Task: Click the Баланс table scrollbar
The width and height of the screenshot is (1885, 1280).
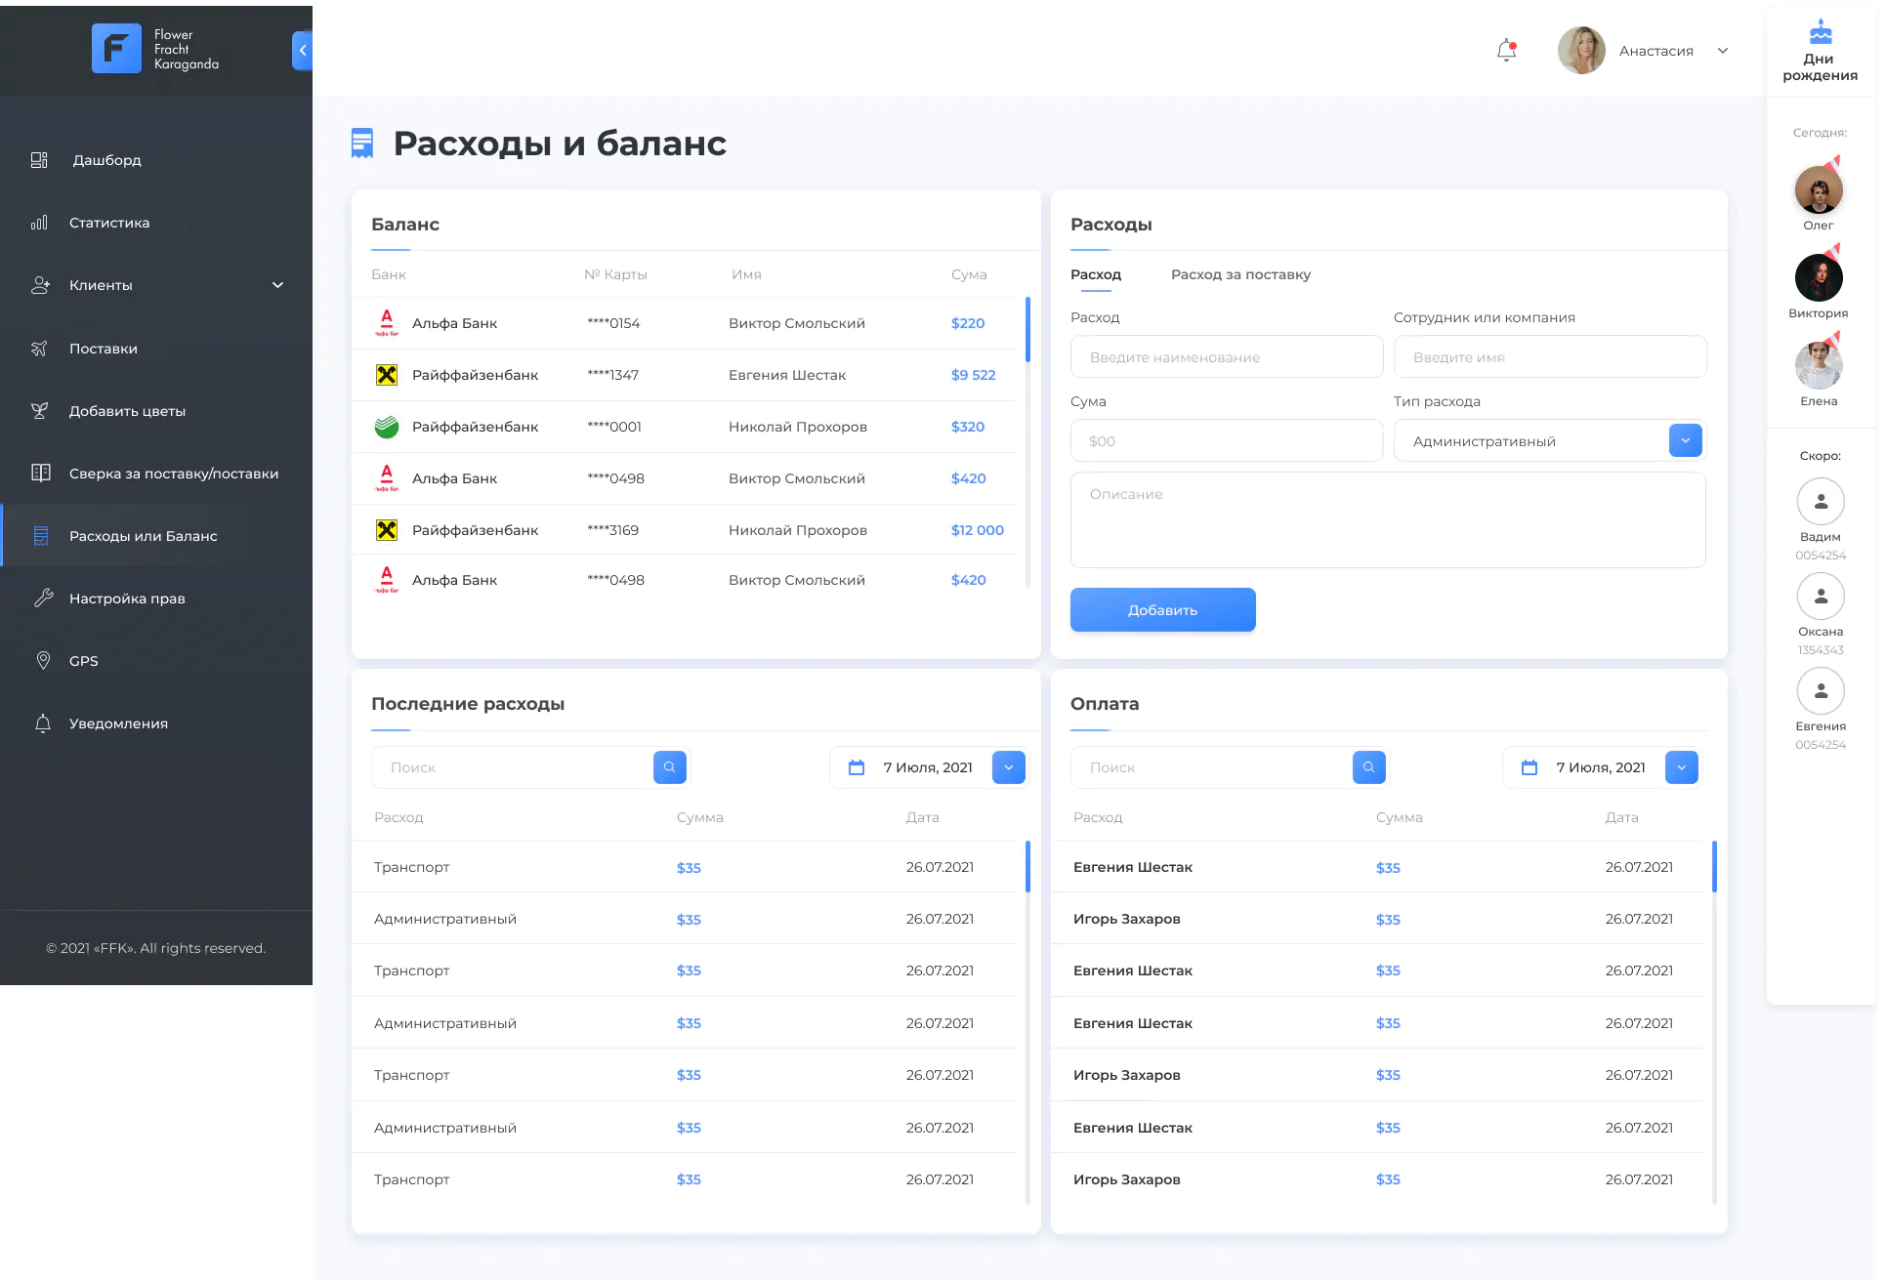Action: point(1027,329)
